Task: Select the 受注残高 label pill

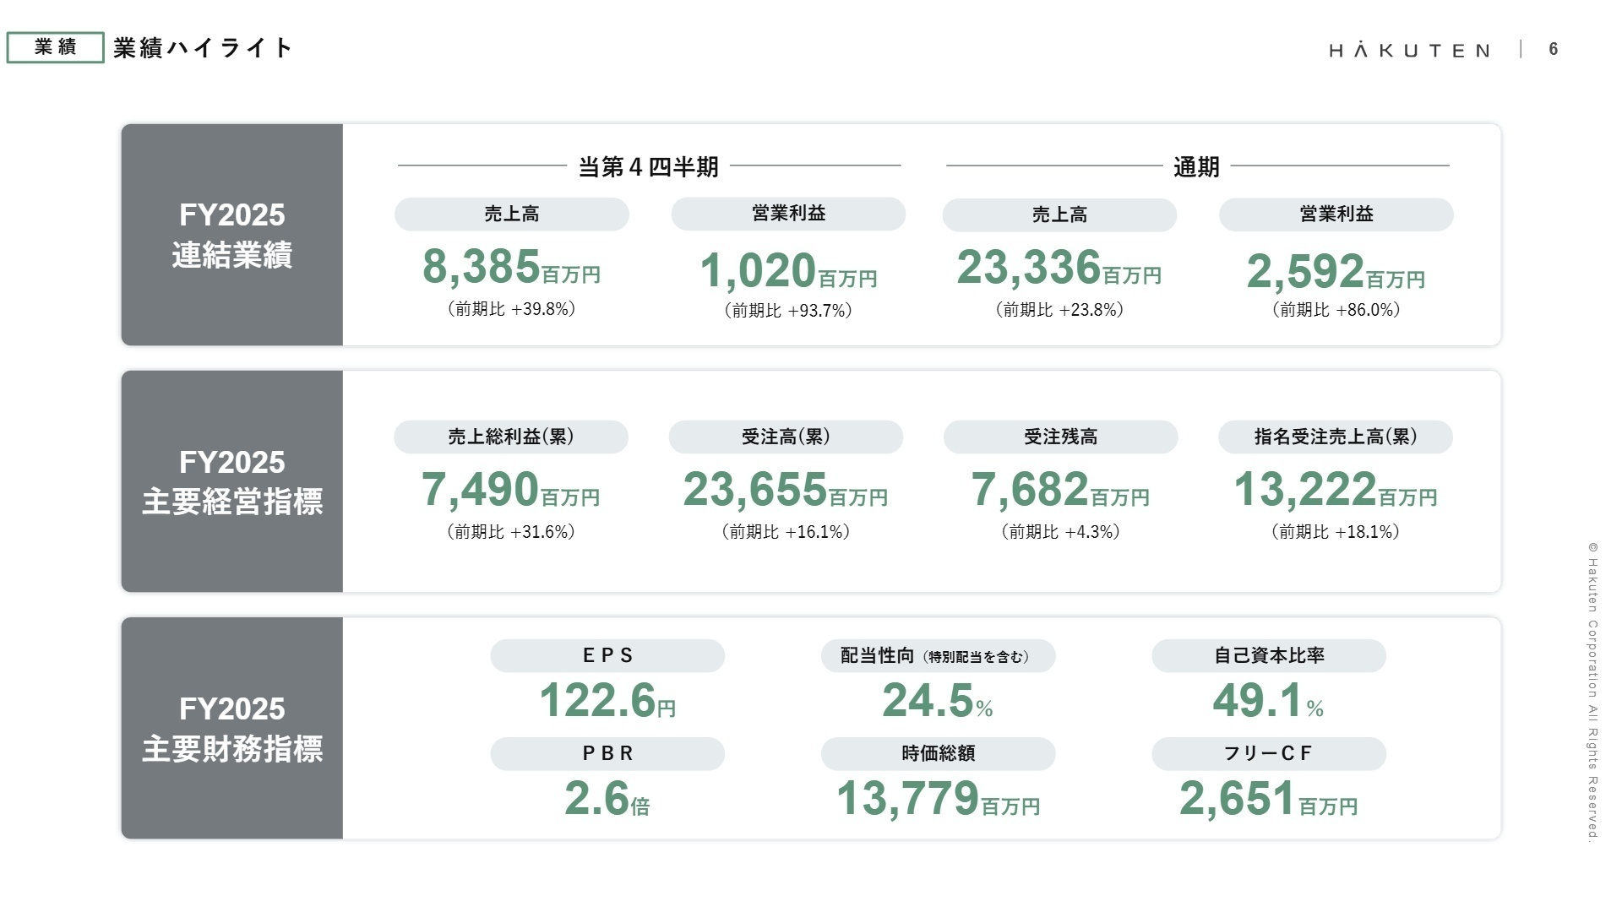Action: point(1060,437)
